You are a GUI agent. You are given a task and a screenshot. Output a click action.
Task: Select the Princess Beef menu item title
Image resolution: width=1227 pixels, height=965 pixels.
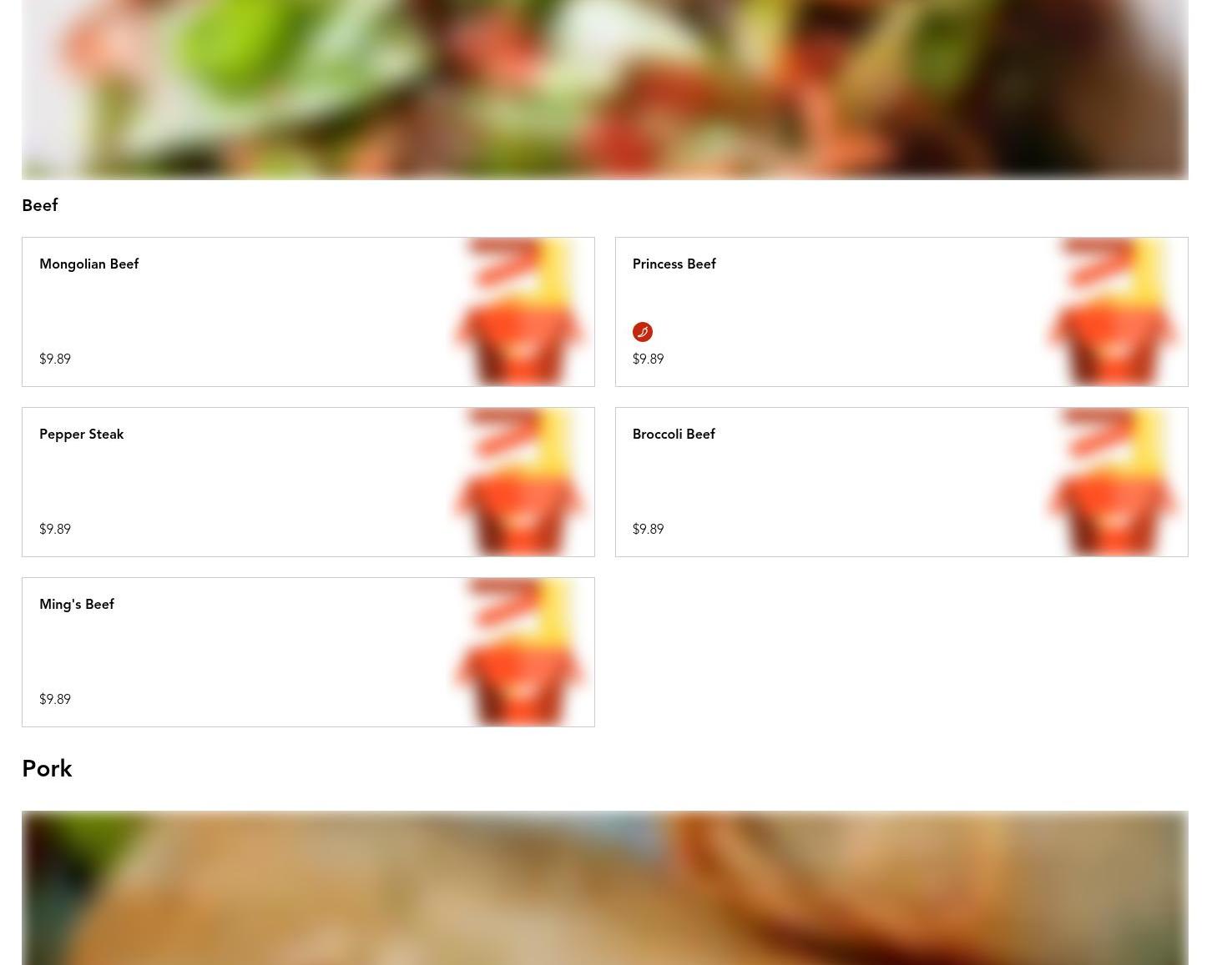click(674, 264)
